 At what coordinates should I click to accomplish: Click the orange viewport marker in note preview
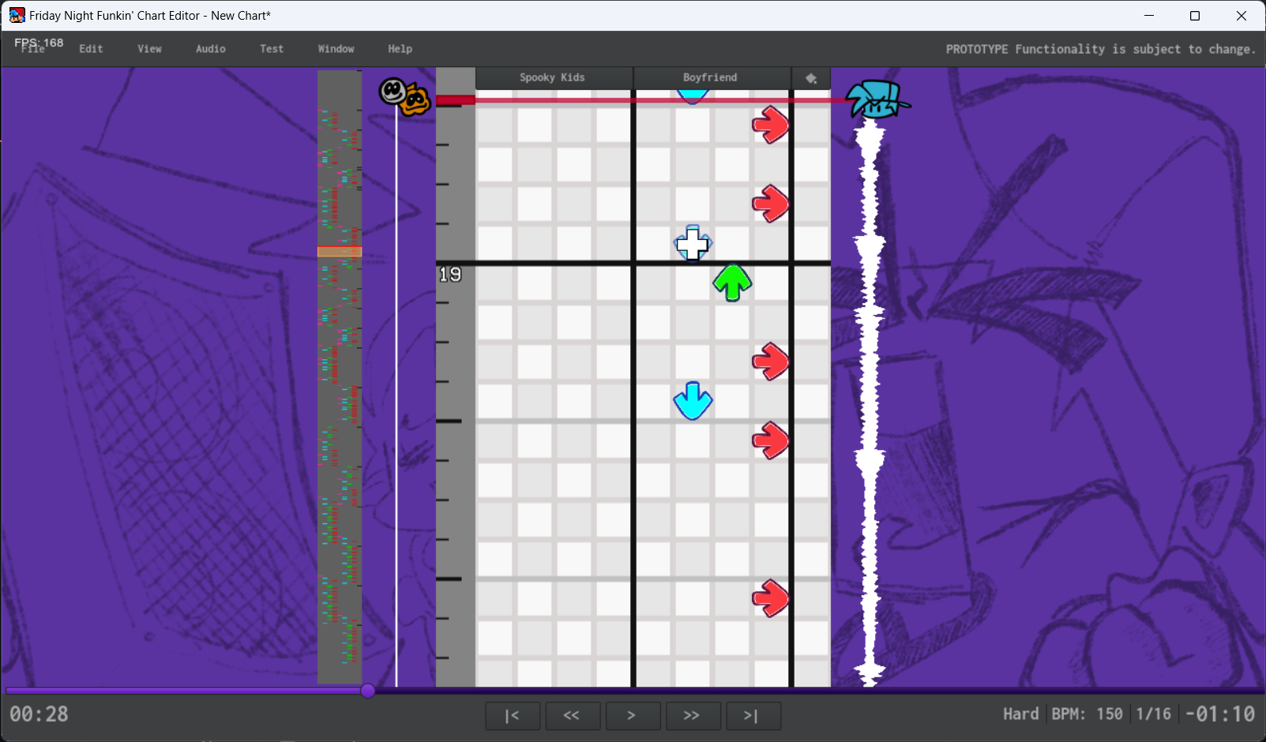tap(340, 252)
